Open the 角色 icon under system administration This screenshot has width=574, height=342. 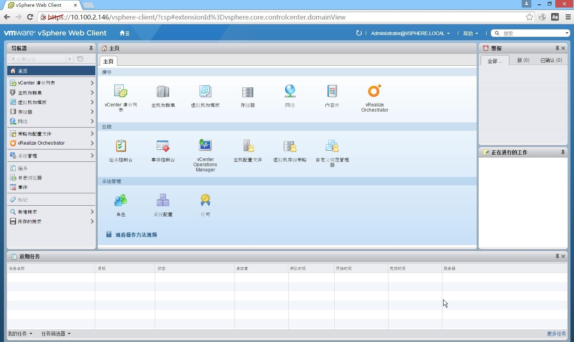(x=121, y=200)
